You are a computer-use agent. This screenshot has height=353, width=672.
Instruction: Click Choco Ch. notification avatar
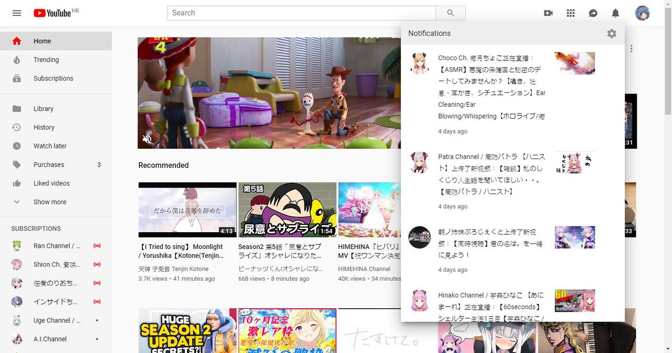coord(419,63)
